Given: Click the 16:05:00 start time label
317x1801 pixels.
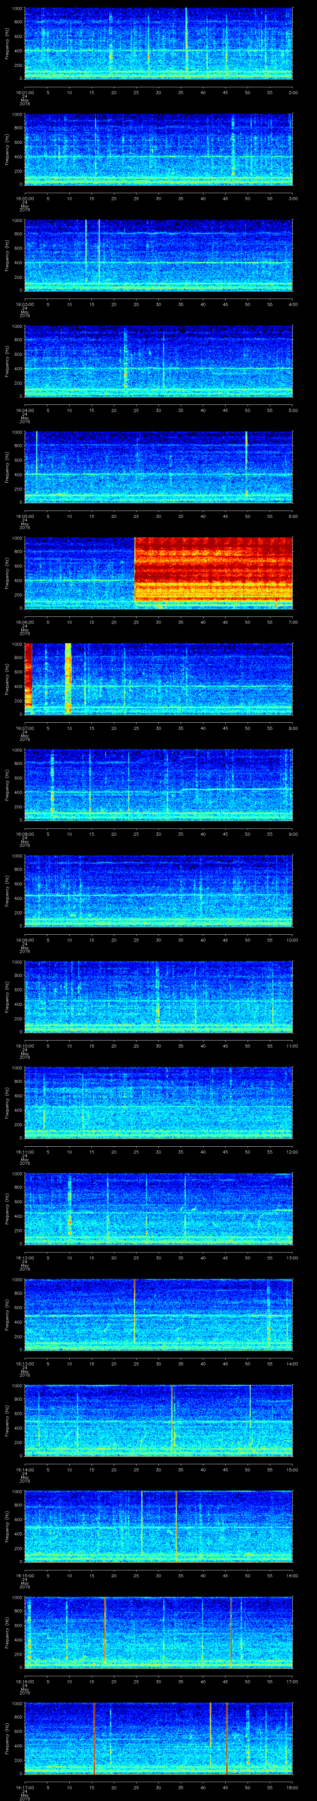Looking at the screenshot, I should [x=25, y=516].
